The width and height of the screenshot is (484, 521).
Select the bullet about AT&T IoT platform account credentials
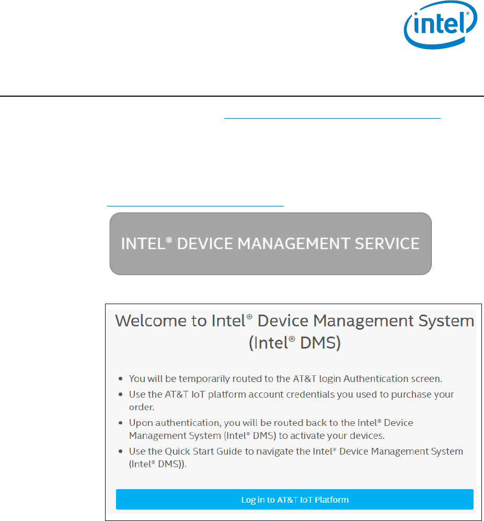(291, 400)
